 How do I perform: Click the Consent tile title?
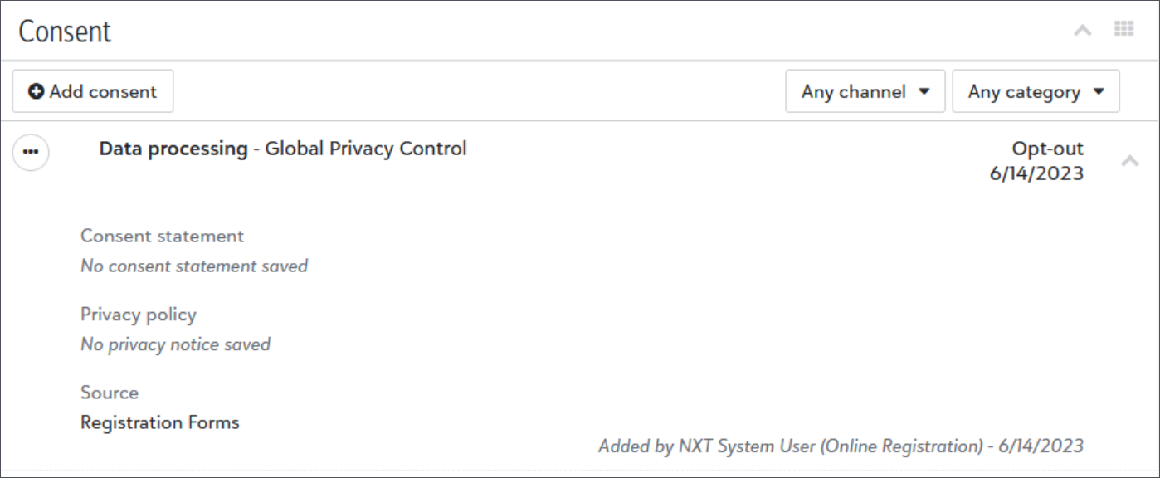(65, 32)
